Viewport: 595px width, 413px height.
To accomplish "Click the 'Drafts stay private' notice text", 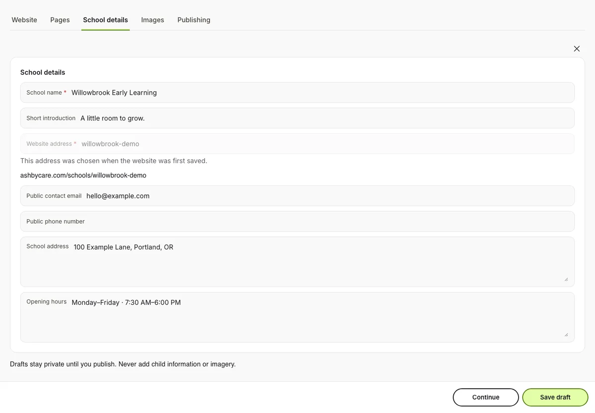I will point(123,364).
